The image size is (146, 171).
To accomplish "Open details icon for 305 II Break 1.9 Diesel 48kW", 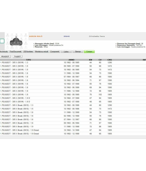I will point(1,133).
